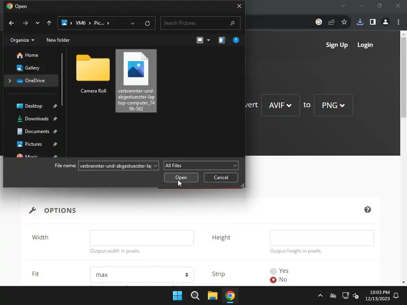
Task: Go up one folder level
Action: pyautogui.click(x=49, y=23)
